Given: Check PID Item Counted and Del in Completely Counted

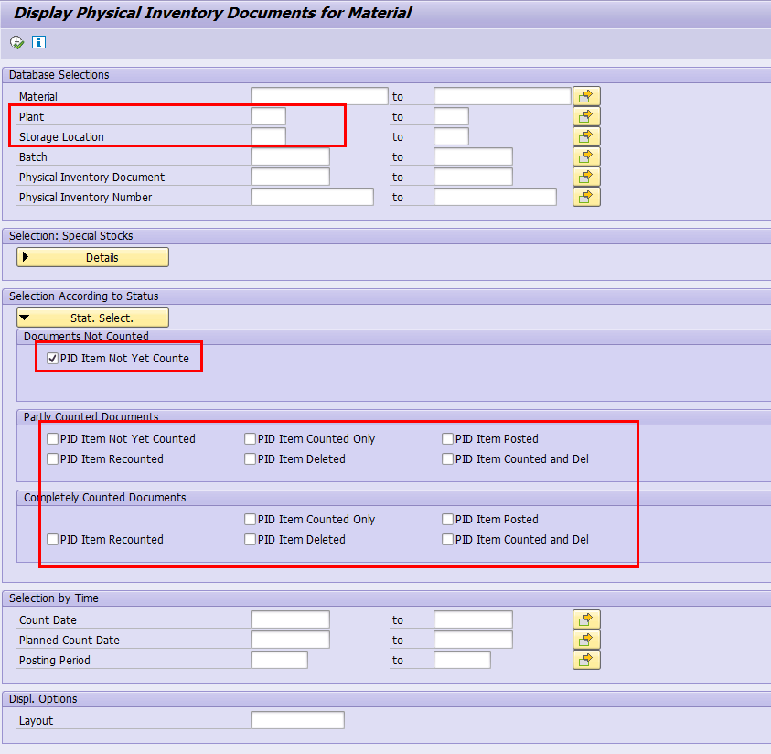Looking at the screenshot, I should [446, 539].
